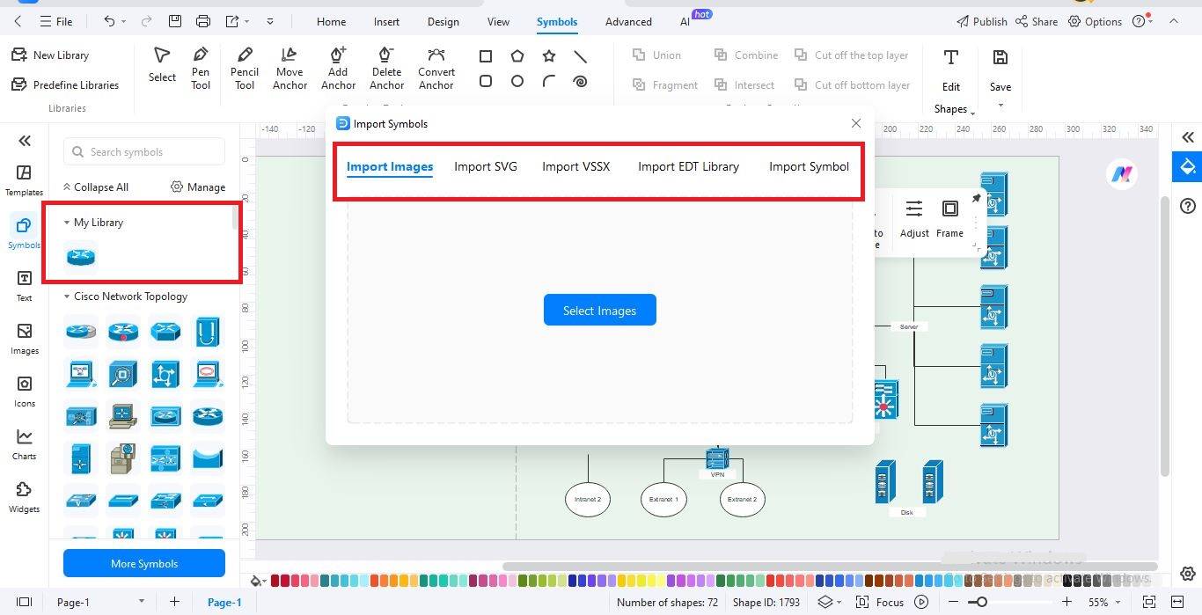Click the save disk icon in the title bar
This screenshot has width=1202, height=615.
tap(175, 21)
